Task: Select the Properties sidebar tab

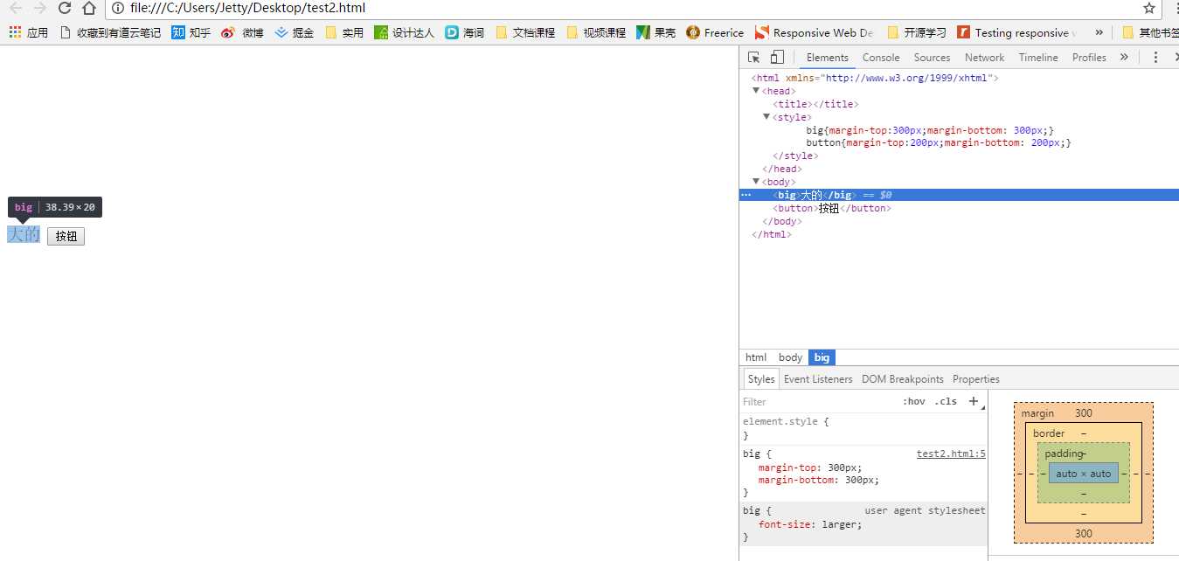Action: (x=976, y=379)
